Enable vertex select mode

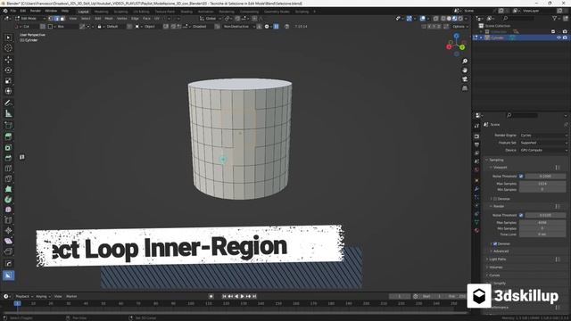coord(51,18)
